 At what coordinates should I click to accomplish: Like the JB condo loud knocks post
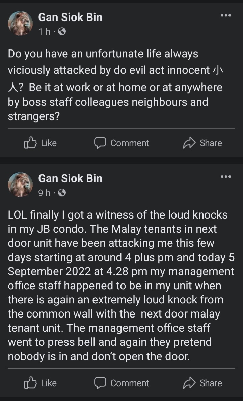tap(40, 383)
